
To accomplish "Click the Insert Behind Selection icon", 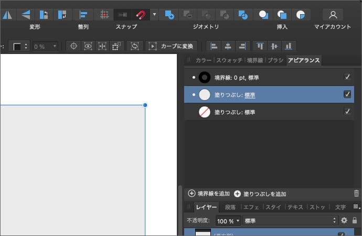I will pyautogui.click(x=264, y=15).
